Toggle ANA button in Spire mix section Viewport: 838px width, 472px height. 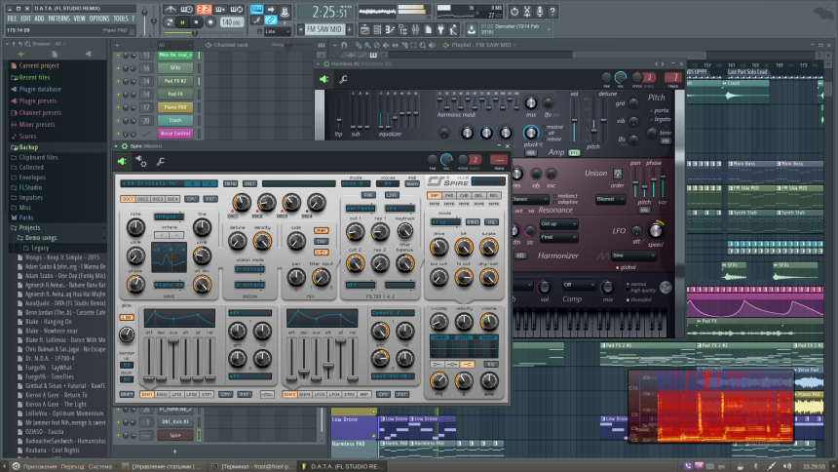(322, 231)
